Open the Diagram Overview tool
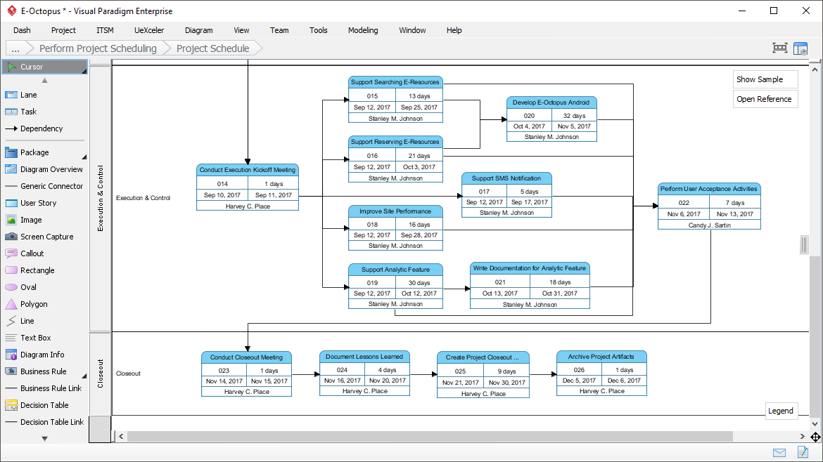Image resolution: width=823 pixels, height=462 pixels. coord(44,169)
